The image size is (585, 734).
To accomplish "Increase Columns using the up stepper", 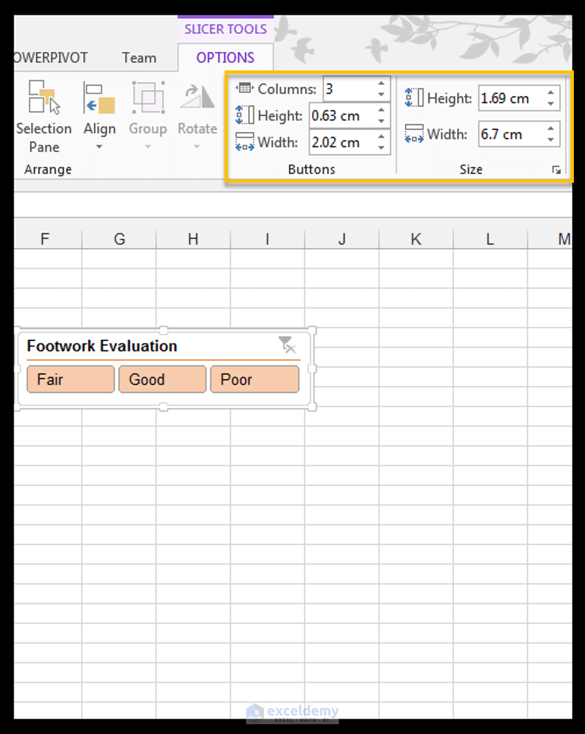I will coord(381,83).
